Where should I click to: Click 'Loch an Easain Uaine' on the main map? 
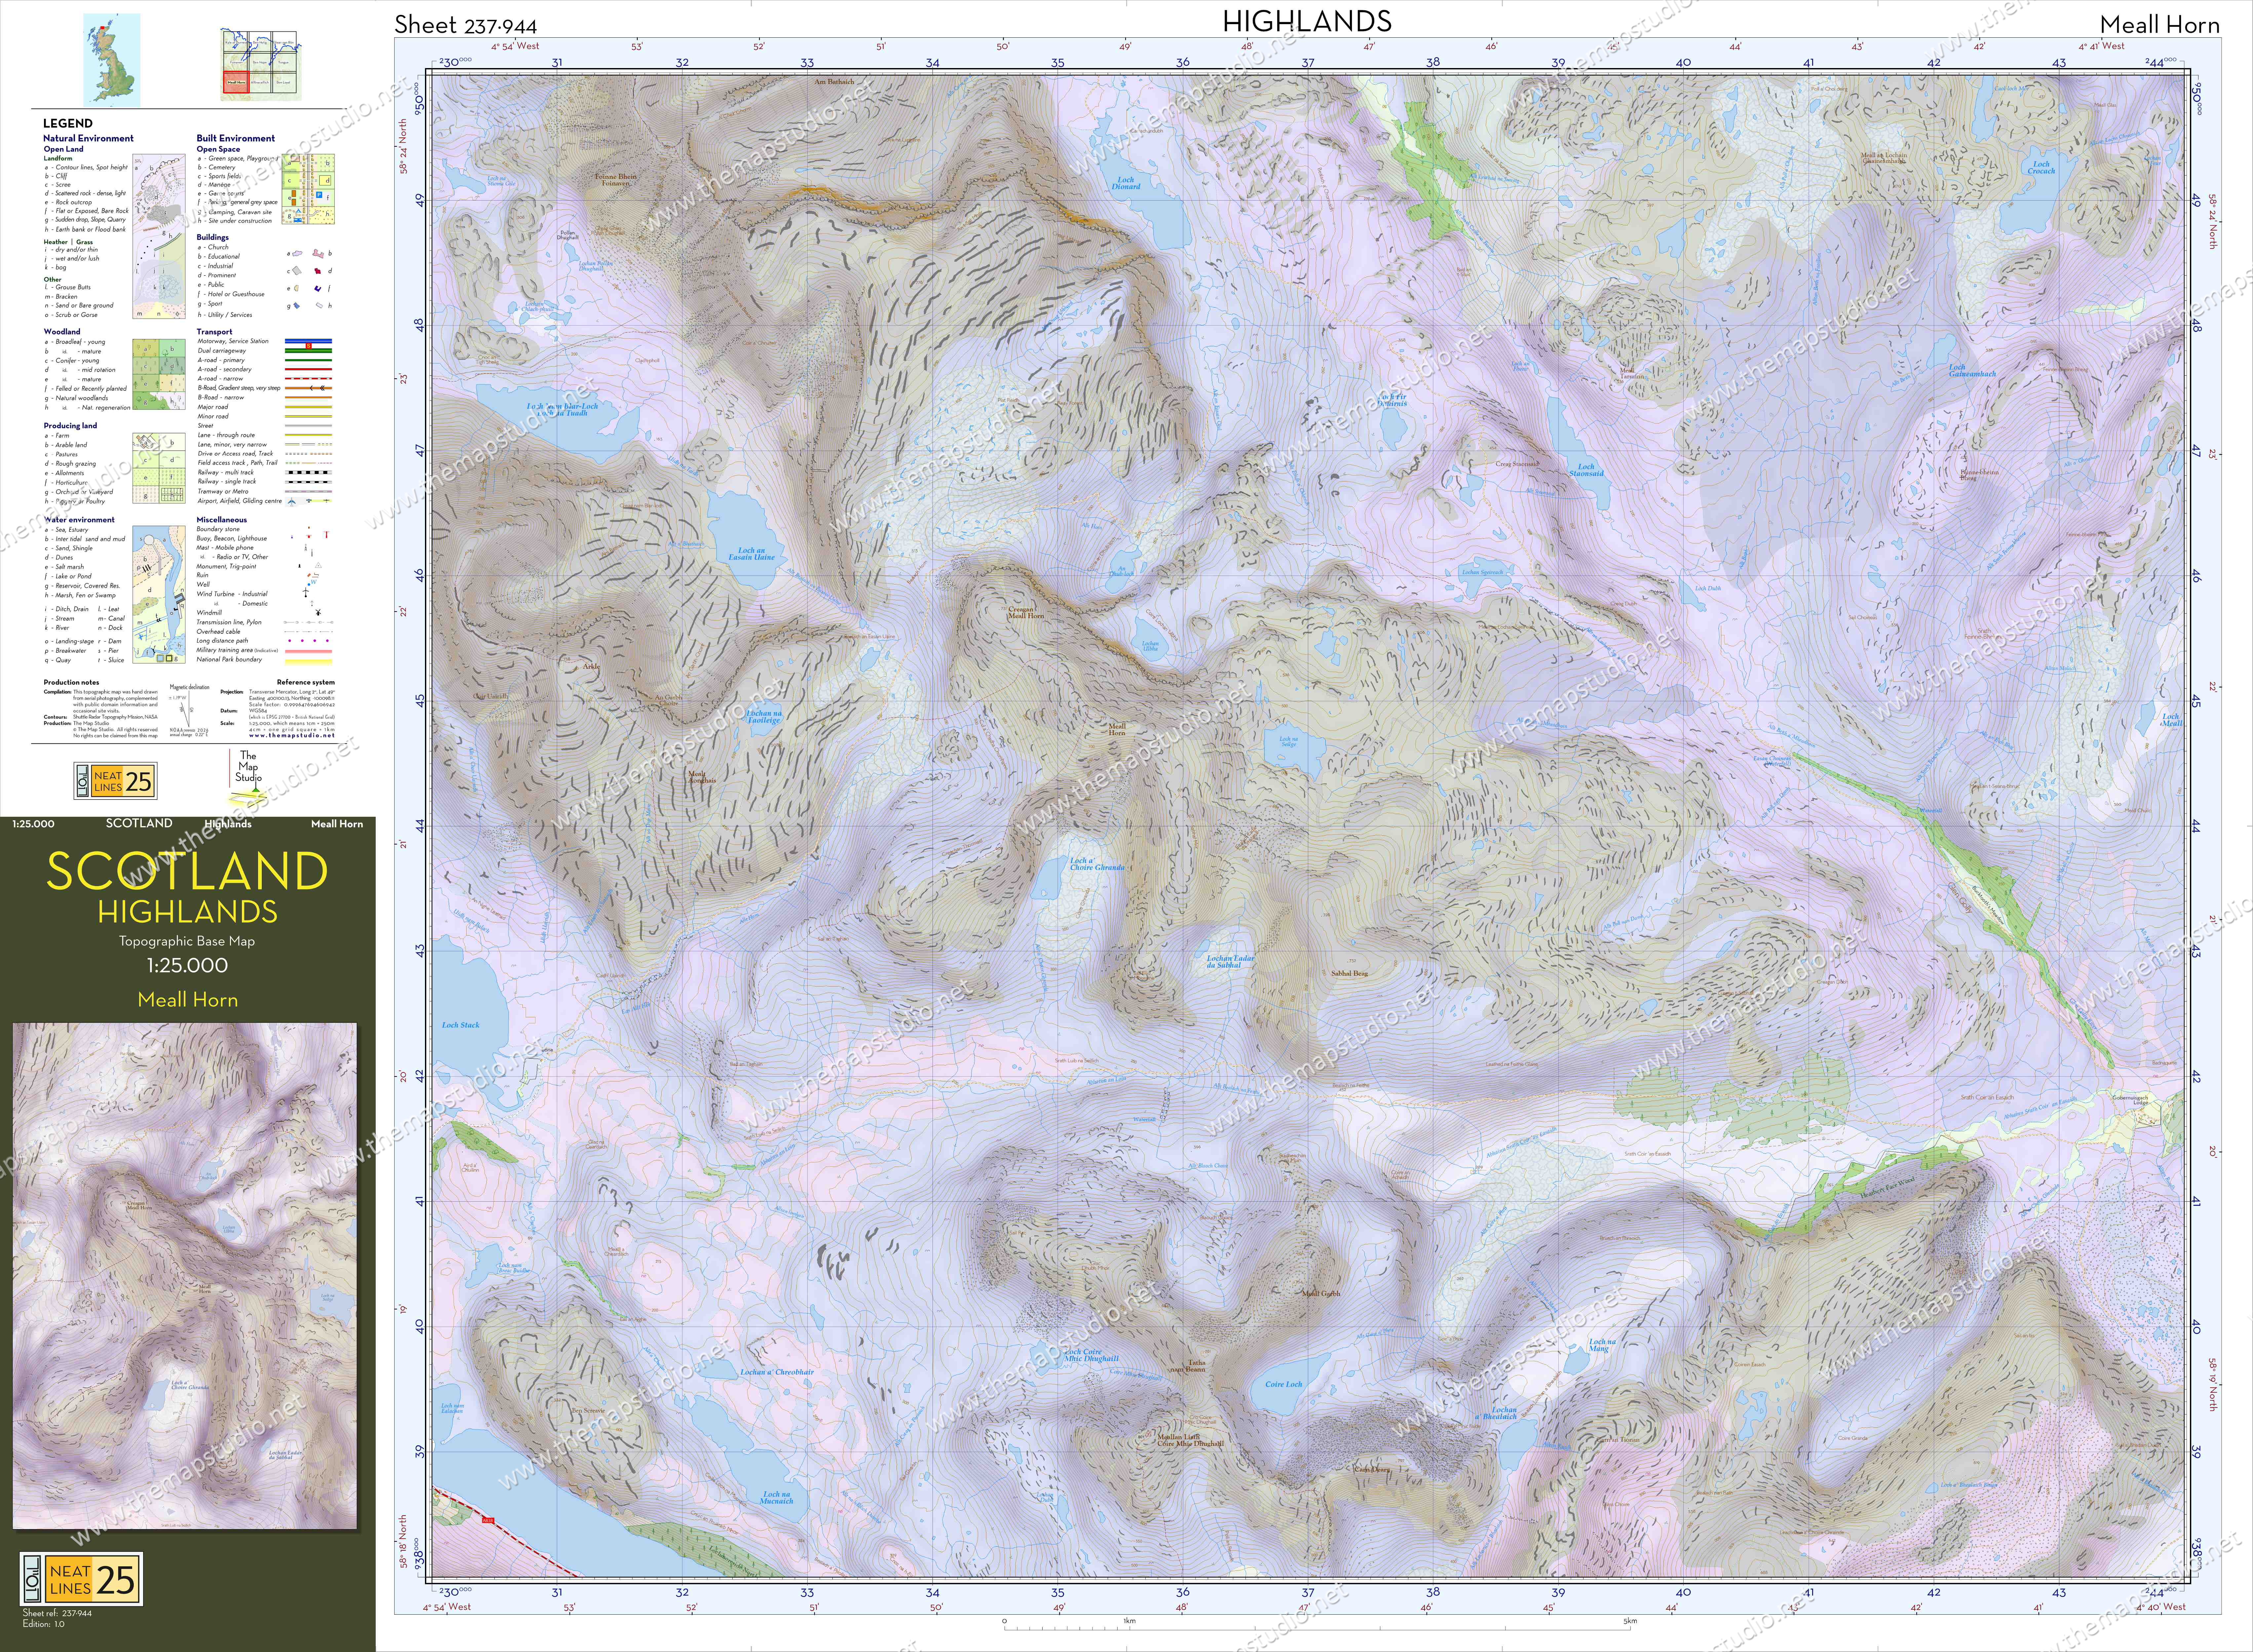pyautogui.click(x=751, y=554)
